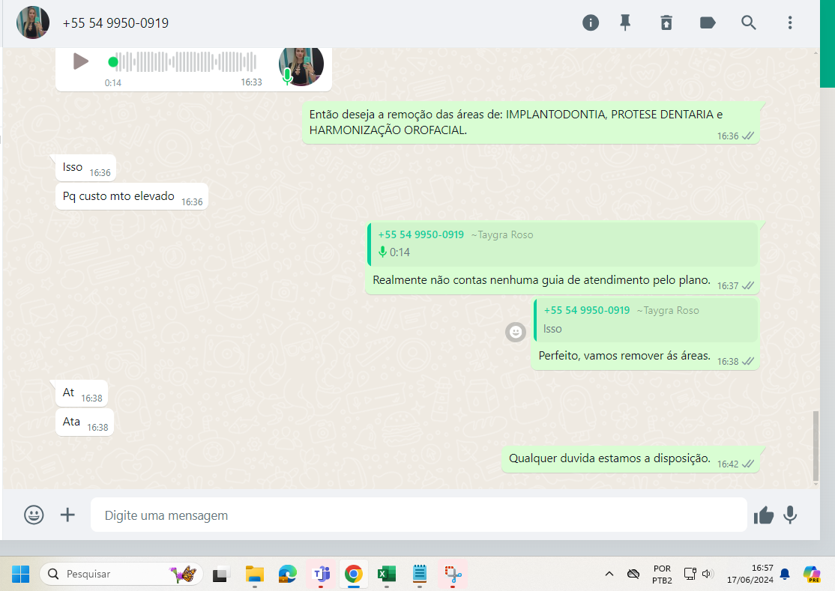Expand hidden system tray icons chevron
Image resolution: width=835 pixels, height=591 pixels.
click(609, 574)
